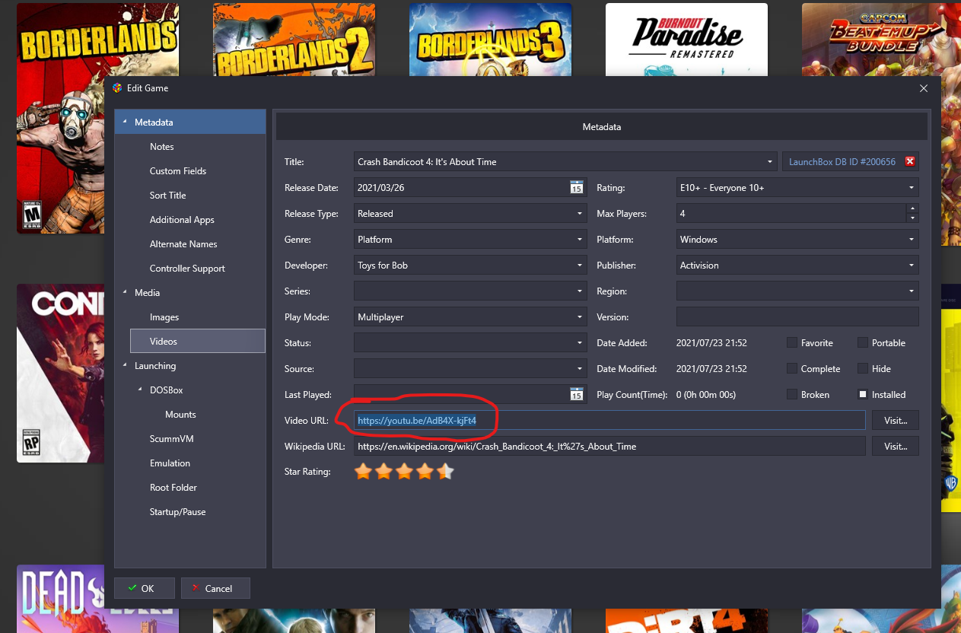Select Root Folder in the sidebar
Screen dimensions: 961x633
[173, 488]
